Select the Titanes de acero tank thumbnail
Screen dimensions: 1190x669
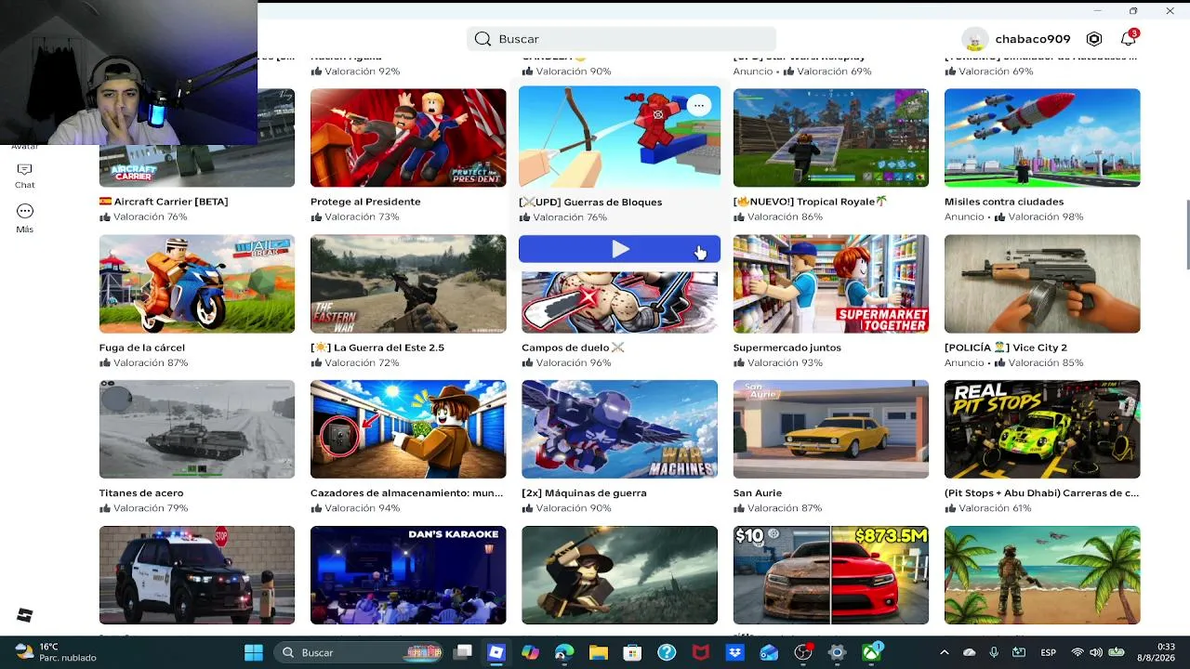coord(197,429)
